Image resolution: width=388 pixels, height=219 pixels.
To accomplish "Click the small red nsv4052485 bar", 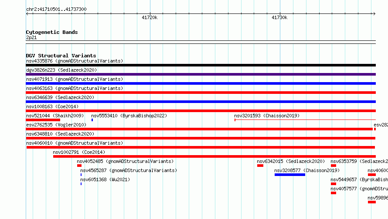I will coord(79,166).
